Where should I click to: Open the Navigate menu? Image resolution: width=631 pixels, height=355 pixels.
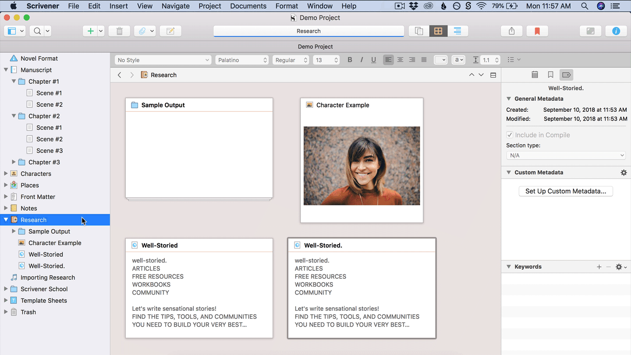pyautogui.click(x=175, y=6)
